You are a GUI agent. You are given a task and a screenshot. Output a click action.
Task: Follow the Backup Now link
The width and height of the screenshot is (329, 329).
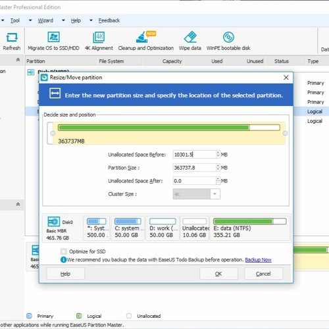click(x=258, y=260)
